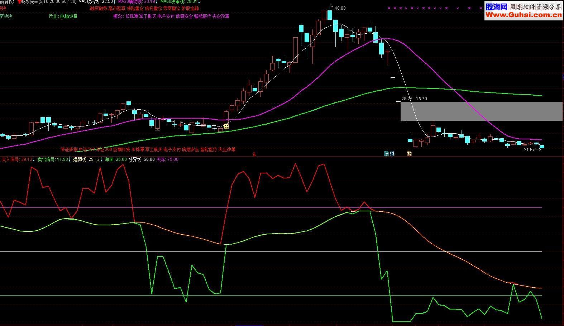Click 智能医疗 in the magenta 概念 row
This screenshot has width=564, height=326.
point(202,16)
